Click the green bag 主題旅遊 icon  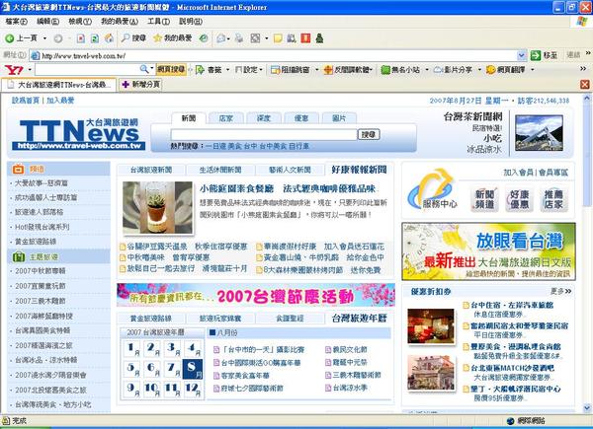pyautogui.click(x=19, y=257)
